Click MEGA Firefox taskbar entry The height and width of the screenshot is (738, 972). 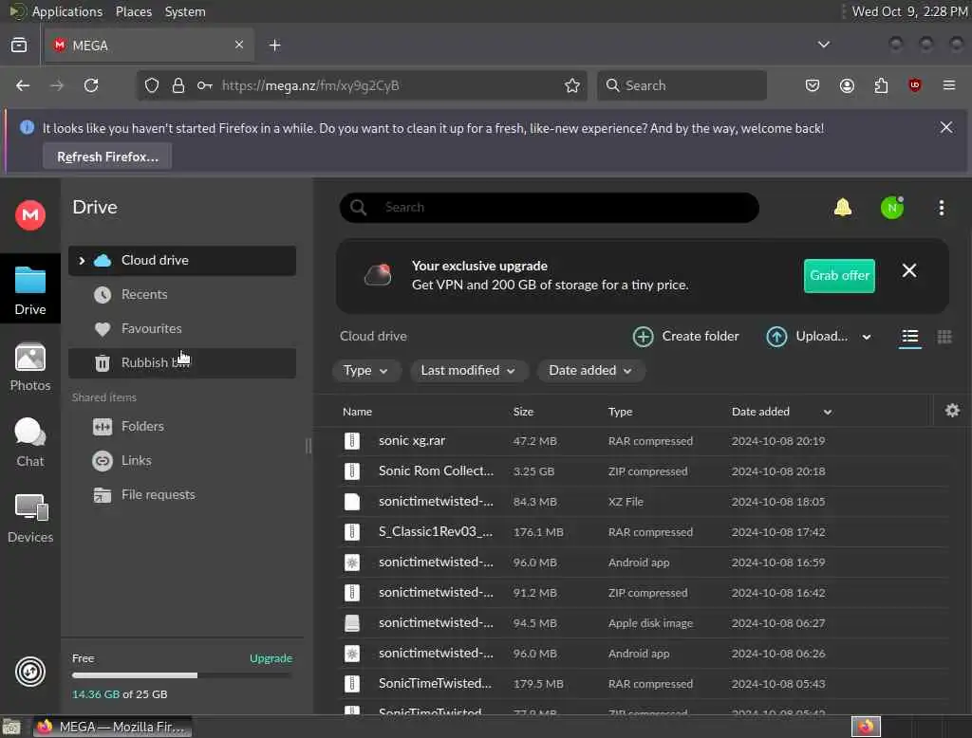(112, 727)
